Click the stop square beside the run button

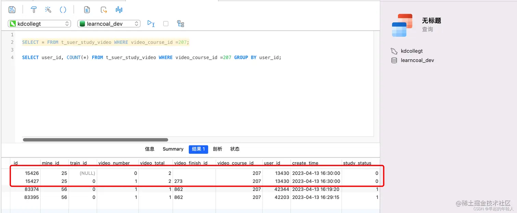(166, 24)
